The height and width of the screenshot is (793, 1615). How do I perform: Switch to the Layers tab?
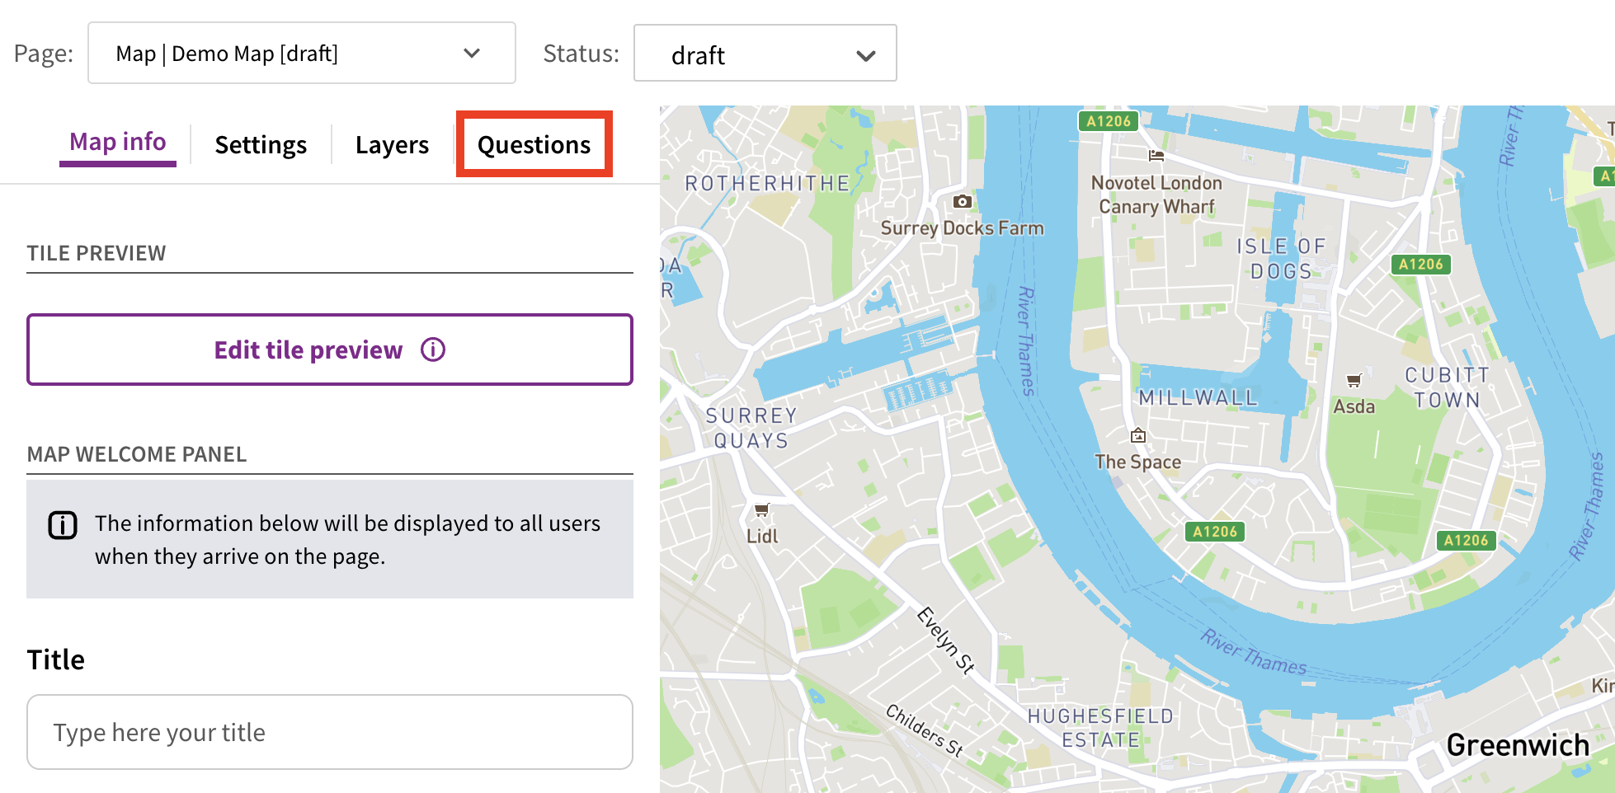pos(392,145)
